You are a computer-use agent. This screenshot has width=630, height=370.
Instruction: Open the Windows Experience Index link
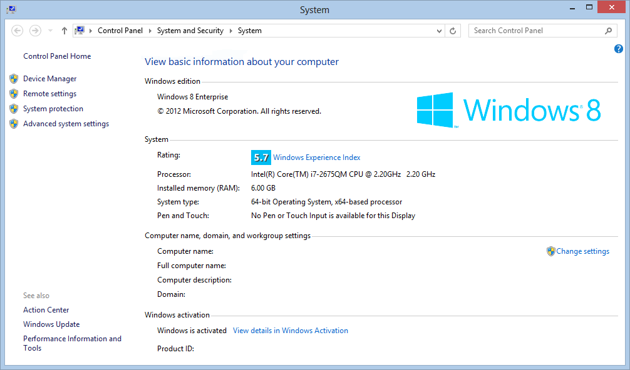pos(316,157)
